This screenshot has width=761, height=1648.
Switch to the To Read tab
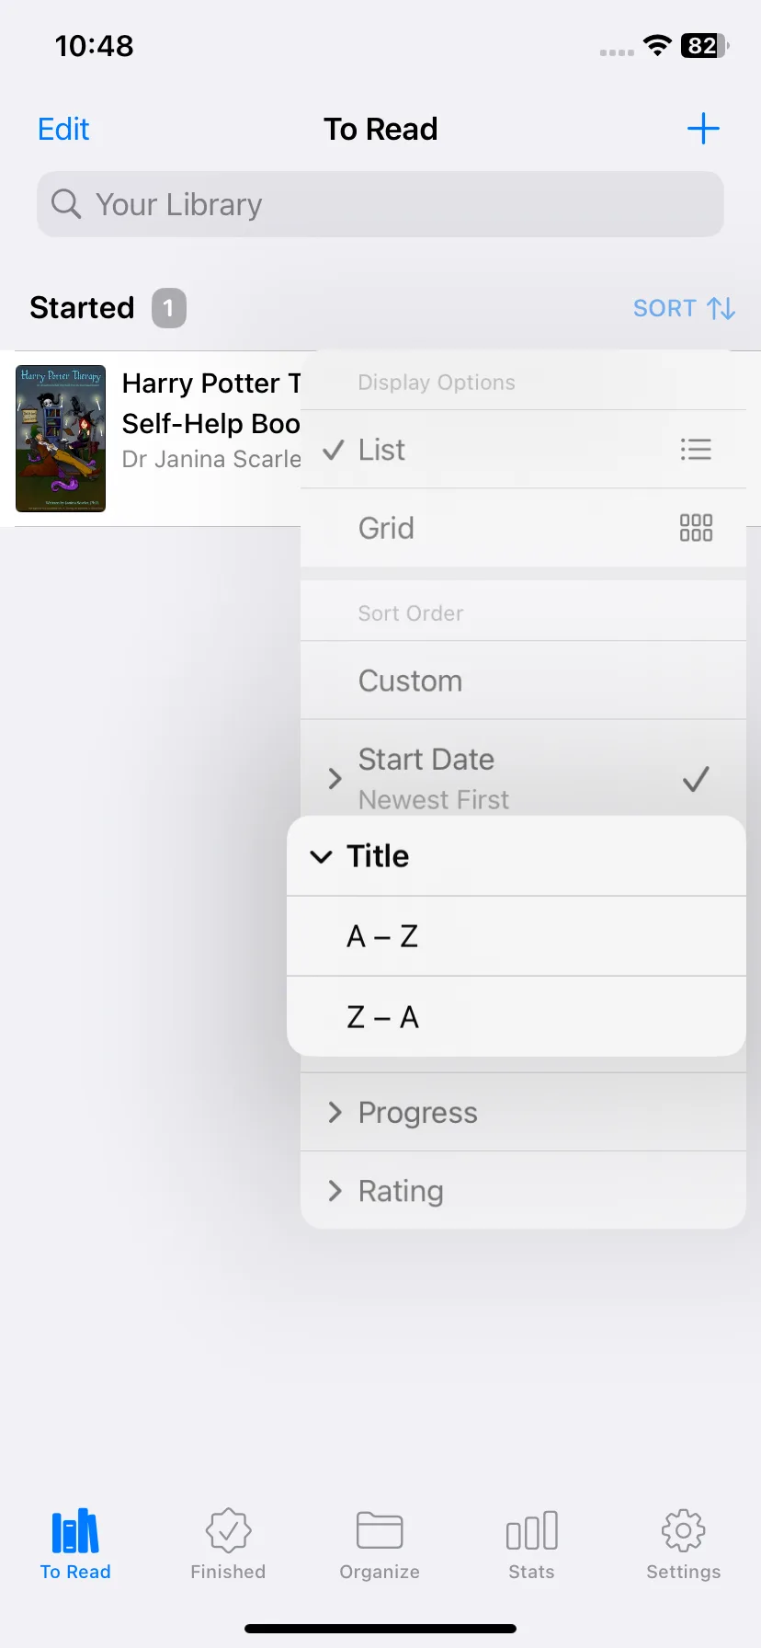click(x=75, y=1544)
